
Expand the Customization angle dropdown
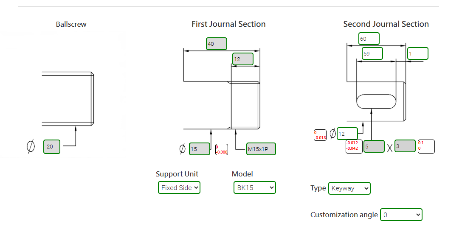click(x=401, y=215)
